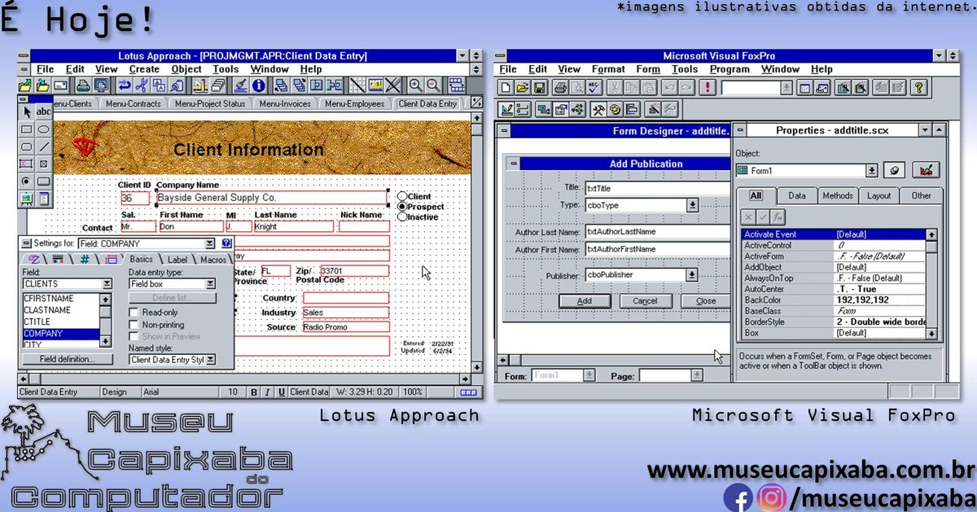Select the arrow pointer tool in Approach palette
Viewport: 977px width, 512px height.
[x=27, y=112]
